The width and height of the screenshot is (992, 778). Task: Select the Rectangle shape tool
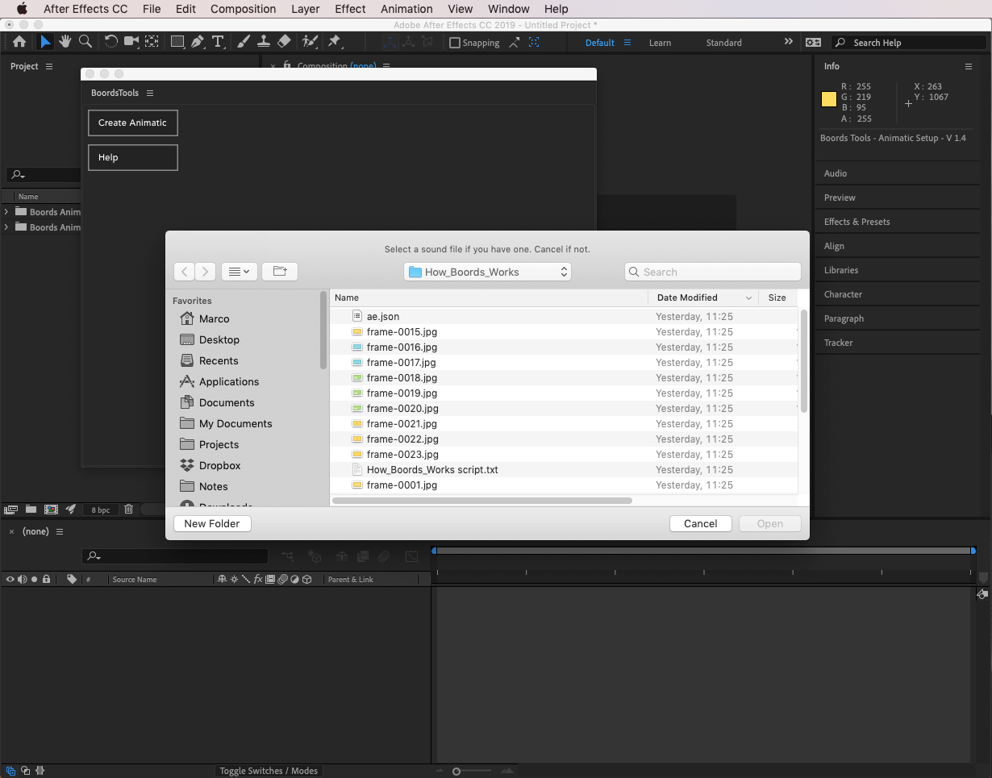[x=177, y=42]
